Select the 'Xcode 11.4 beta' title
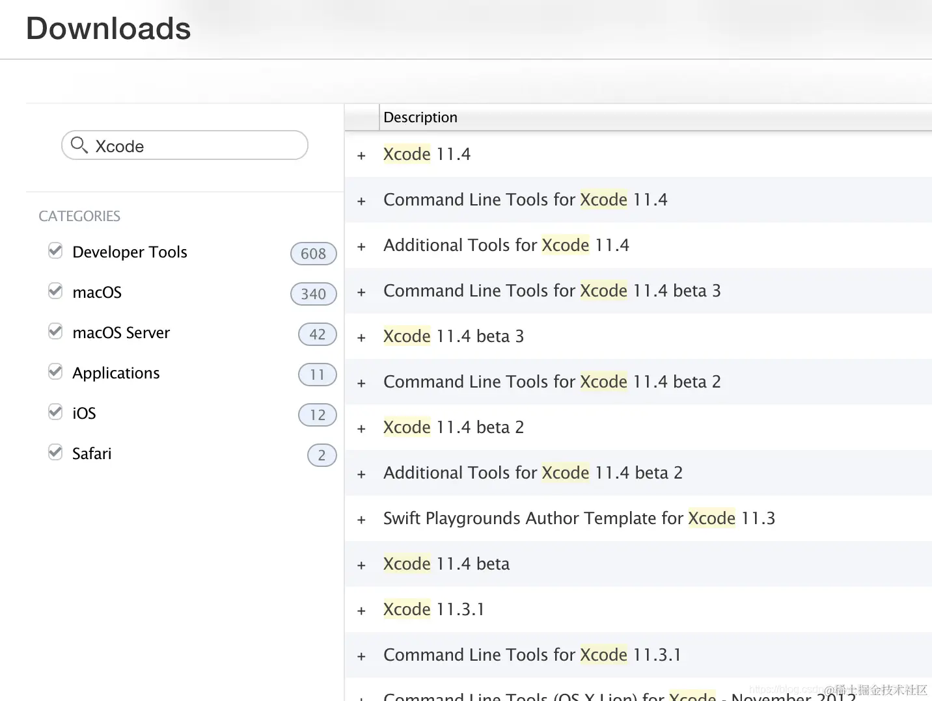932x701 pixels. 446,564
